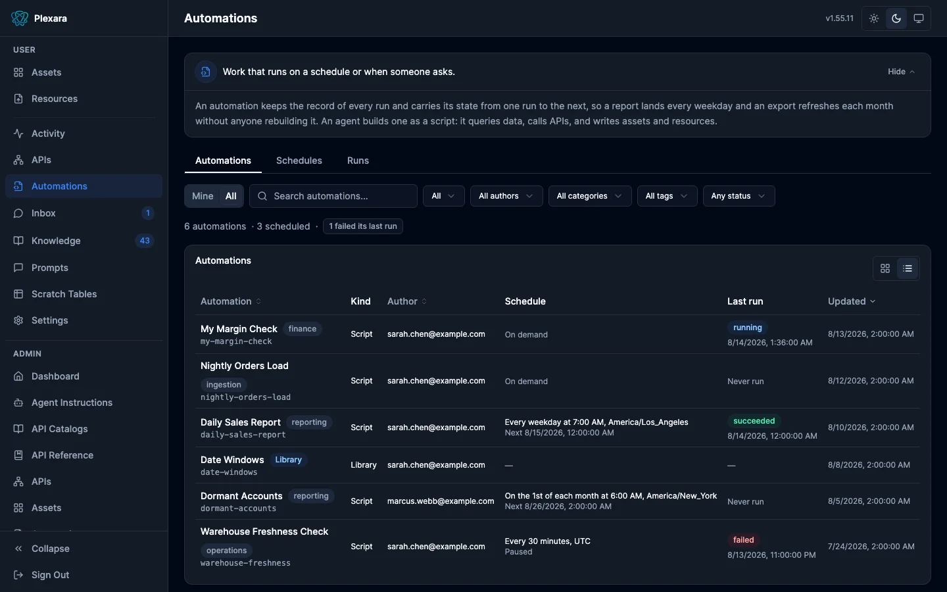Select the Automations sidebar item
Viewport: 947px width, 592px height.
[x=84, y=186]
